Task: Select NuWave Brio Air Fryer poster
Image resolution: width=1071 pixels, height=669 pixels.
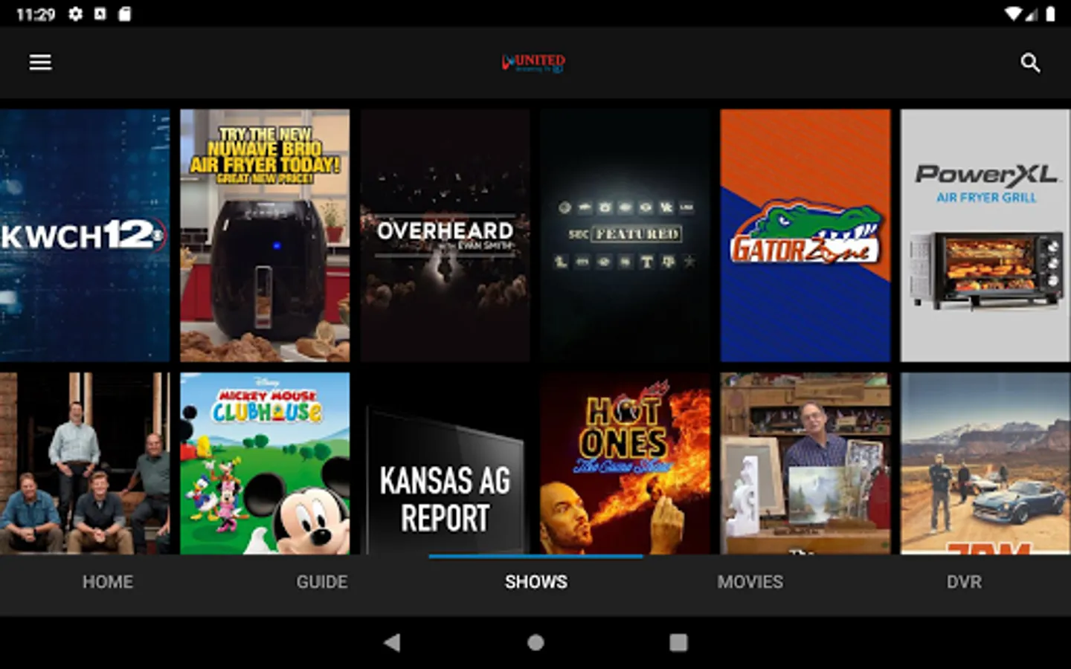Action: [265, 236]
